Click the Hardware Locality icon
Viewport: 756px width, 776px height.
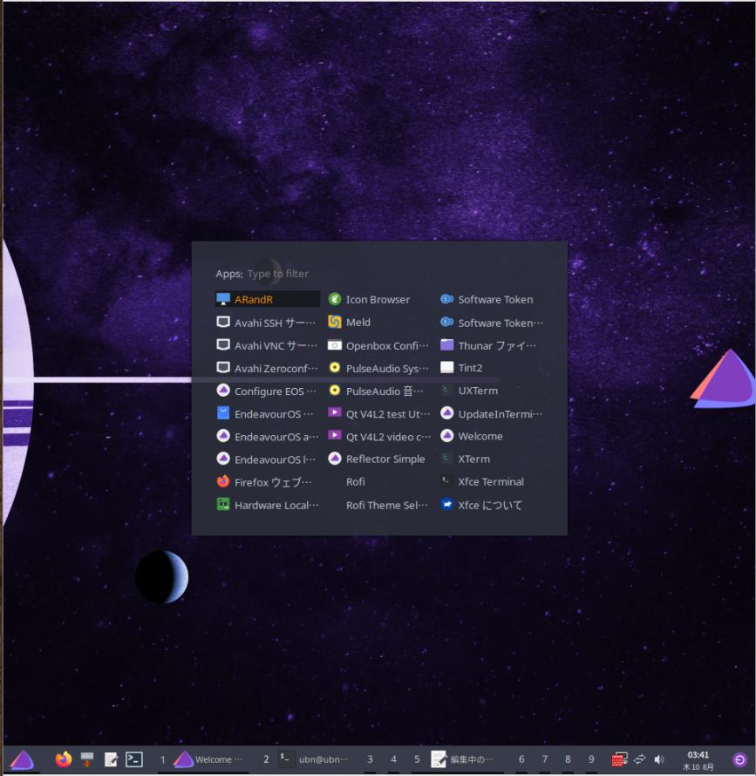[223, 505]
